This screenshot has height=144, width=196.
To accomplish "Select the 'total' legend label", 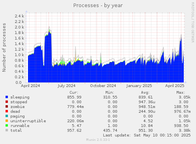I will click(16, 131).
